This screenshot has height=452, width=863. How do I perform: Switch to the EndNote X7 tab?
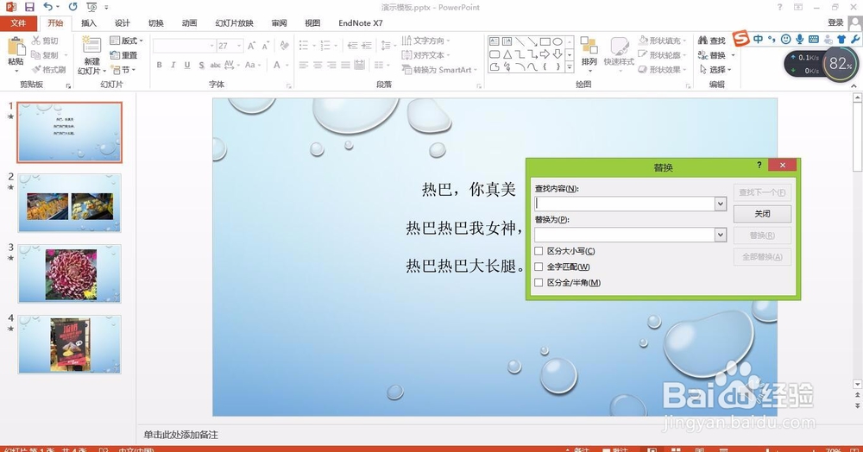[360, 23]
